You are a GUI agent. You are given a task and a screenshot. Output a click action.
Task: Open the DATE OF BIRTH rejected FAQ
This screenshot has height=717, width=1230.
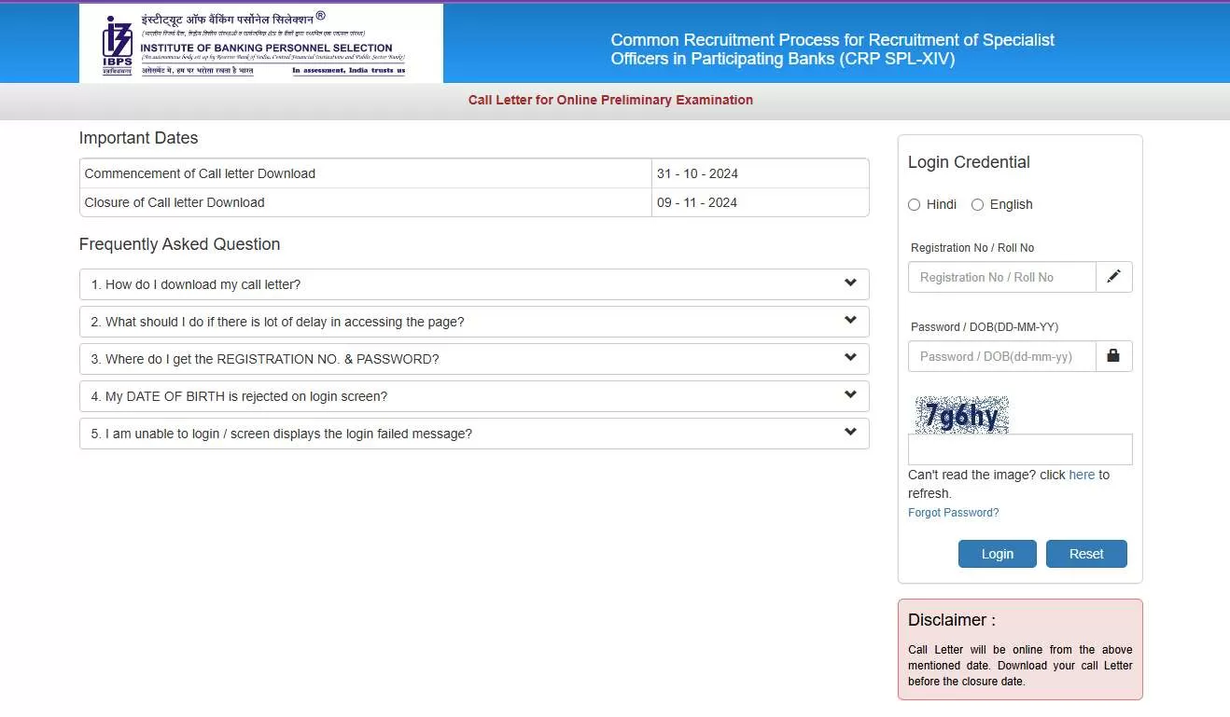[239, 396]
